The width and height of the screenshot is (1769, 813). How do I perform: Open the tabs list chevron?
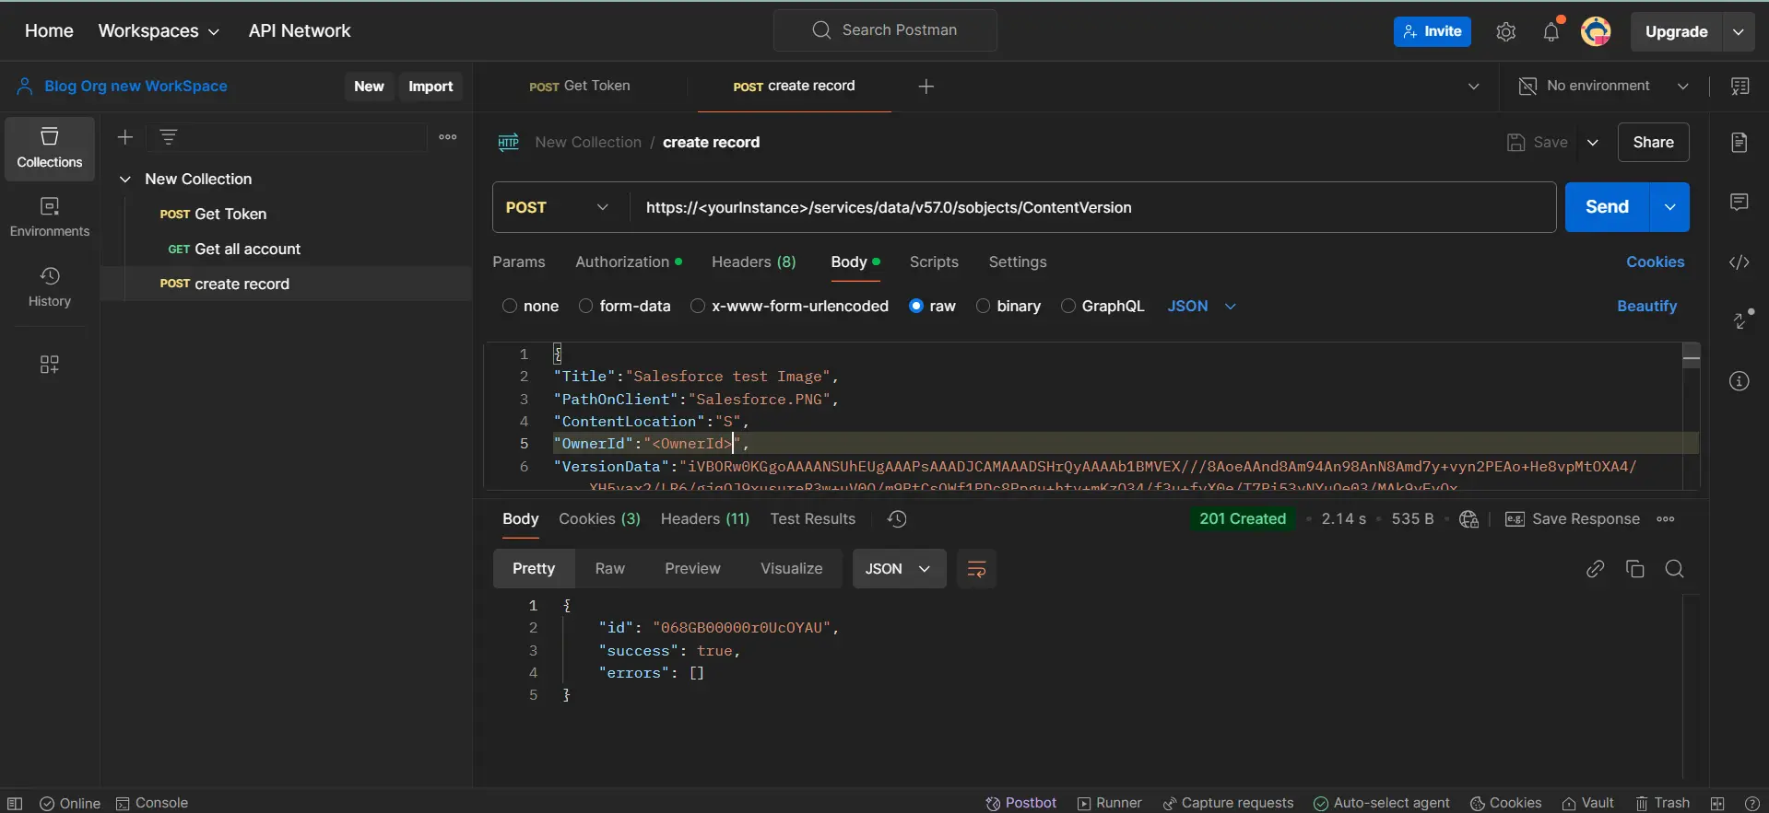tap(1473, 87)
